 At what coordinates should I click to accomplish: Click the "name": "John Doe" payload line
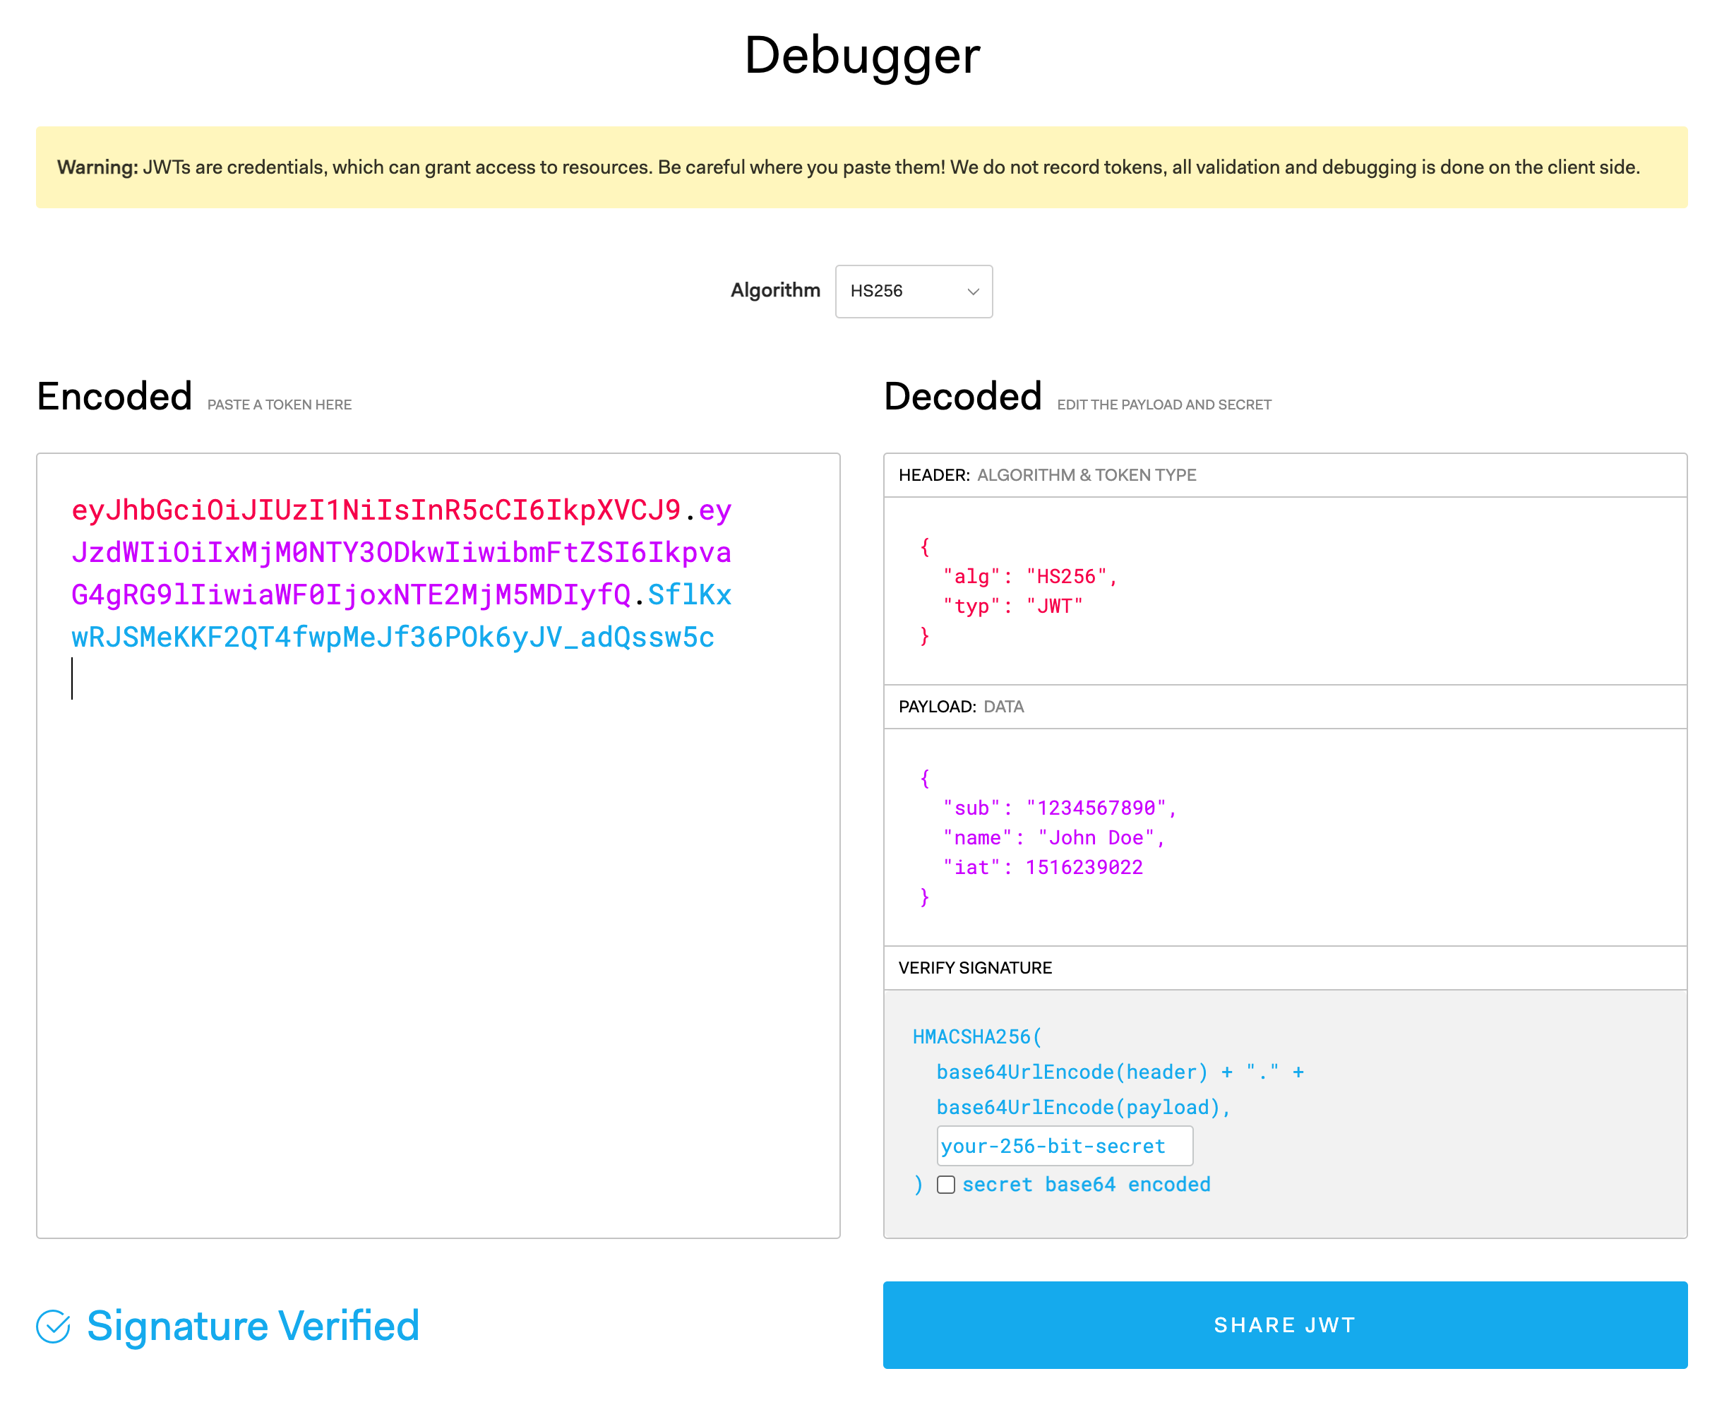click(1053, 838)
